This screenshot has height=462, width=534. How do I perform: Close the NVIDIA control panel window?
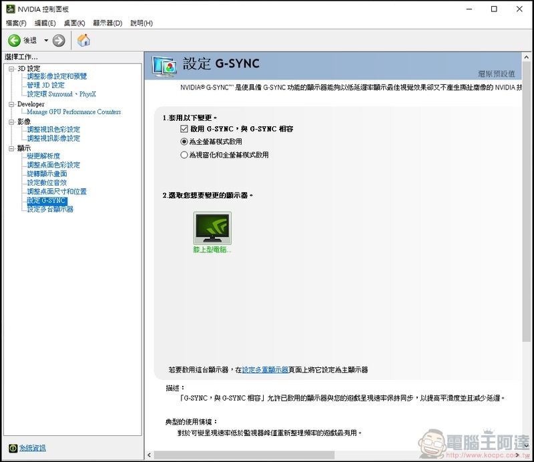519,9
